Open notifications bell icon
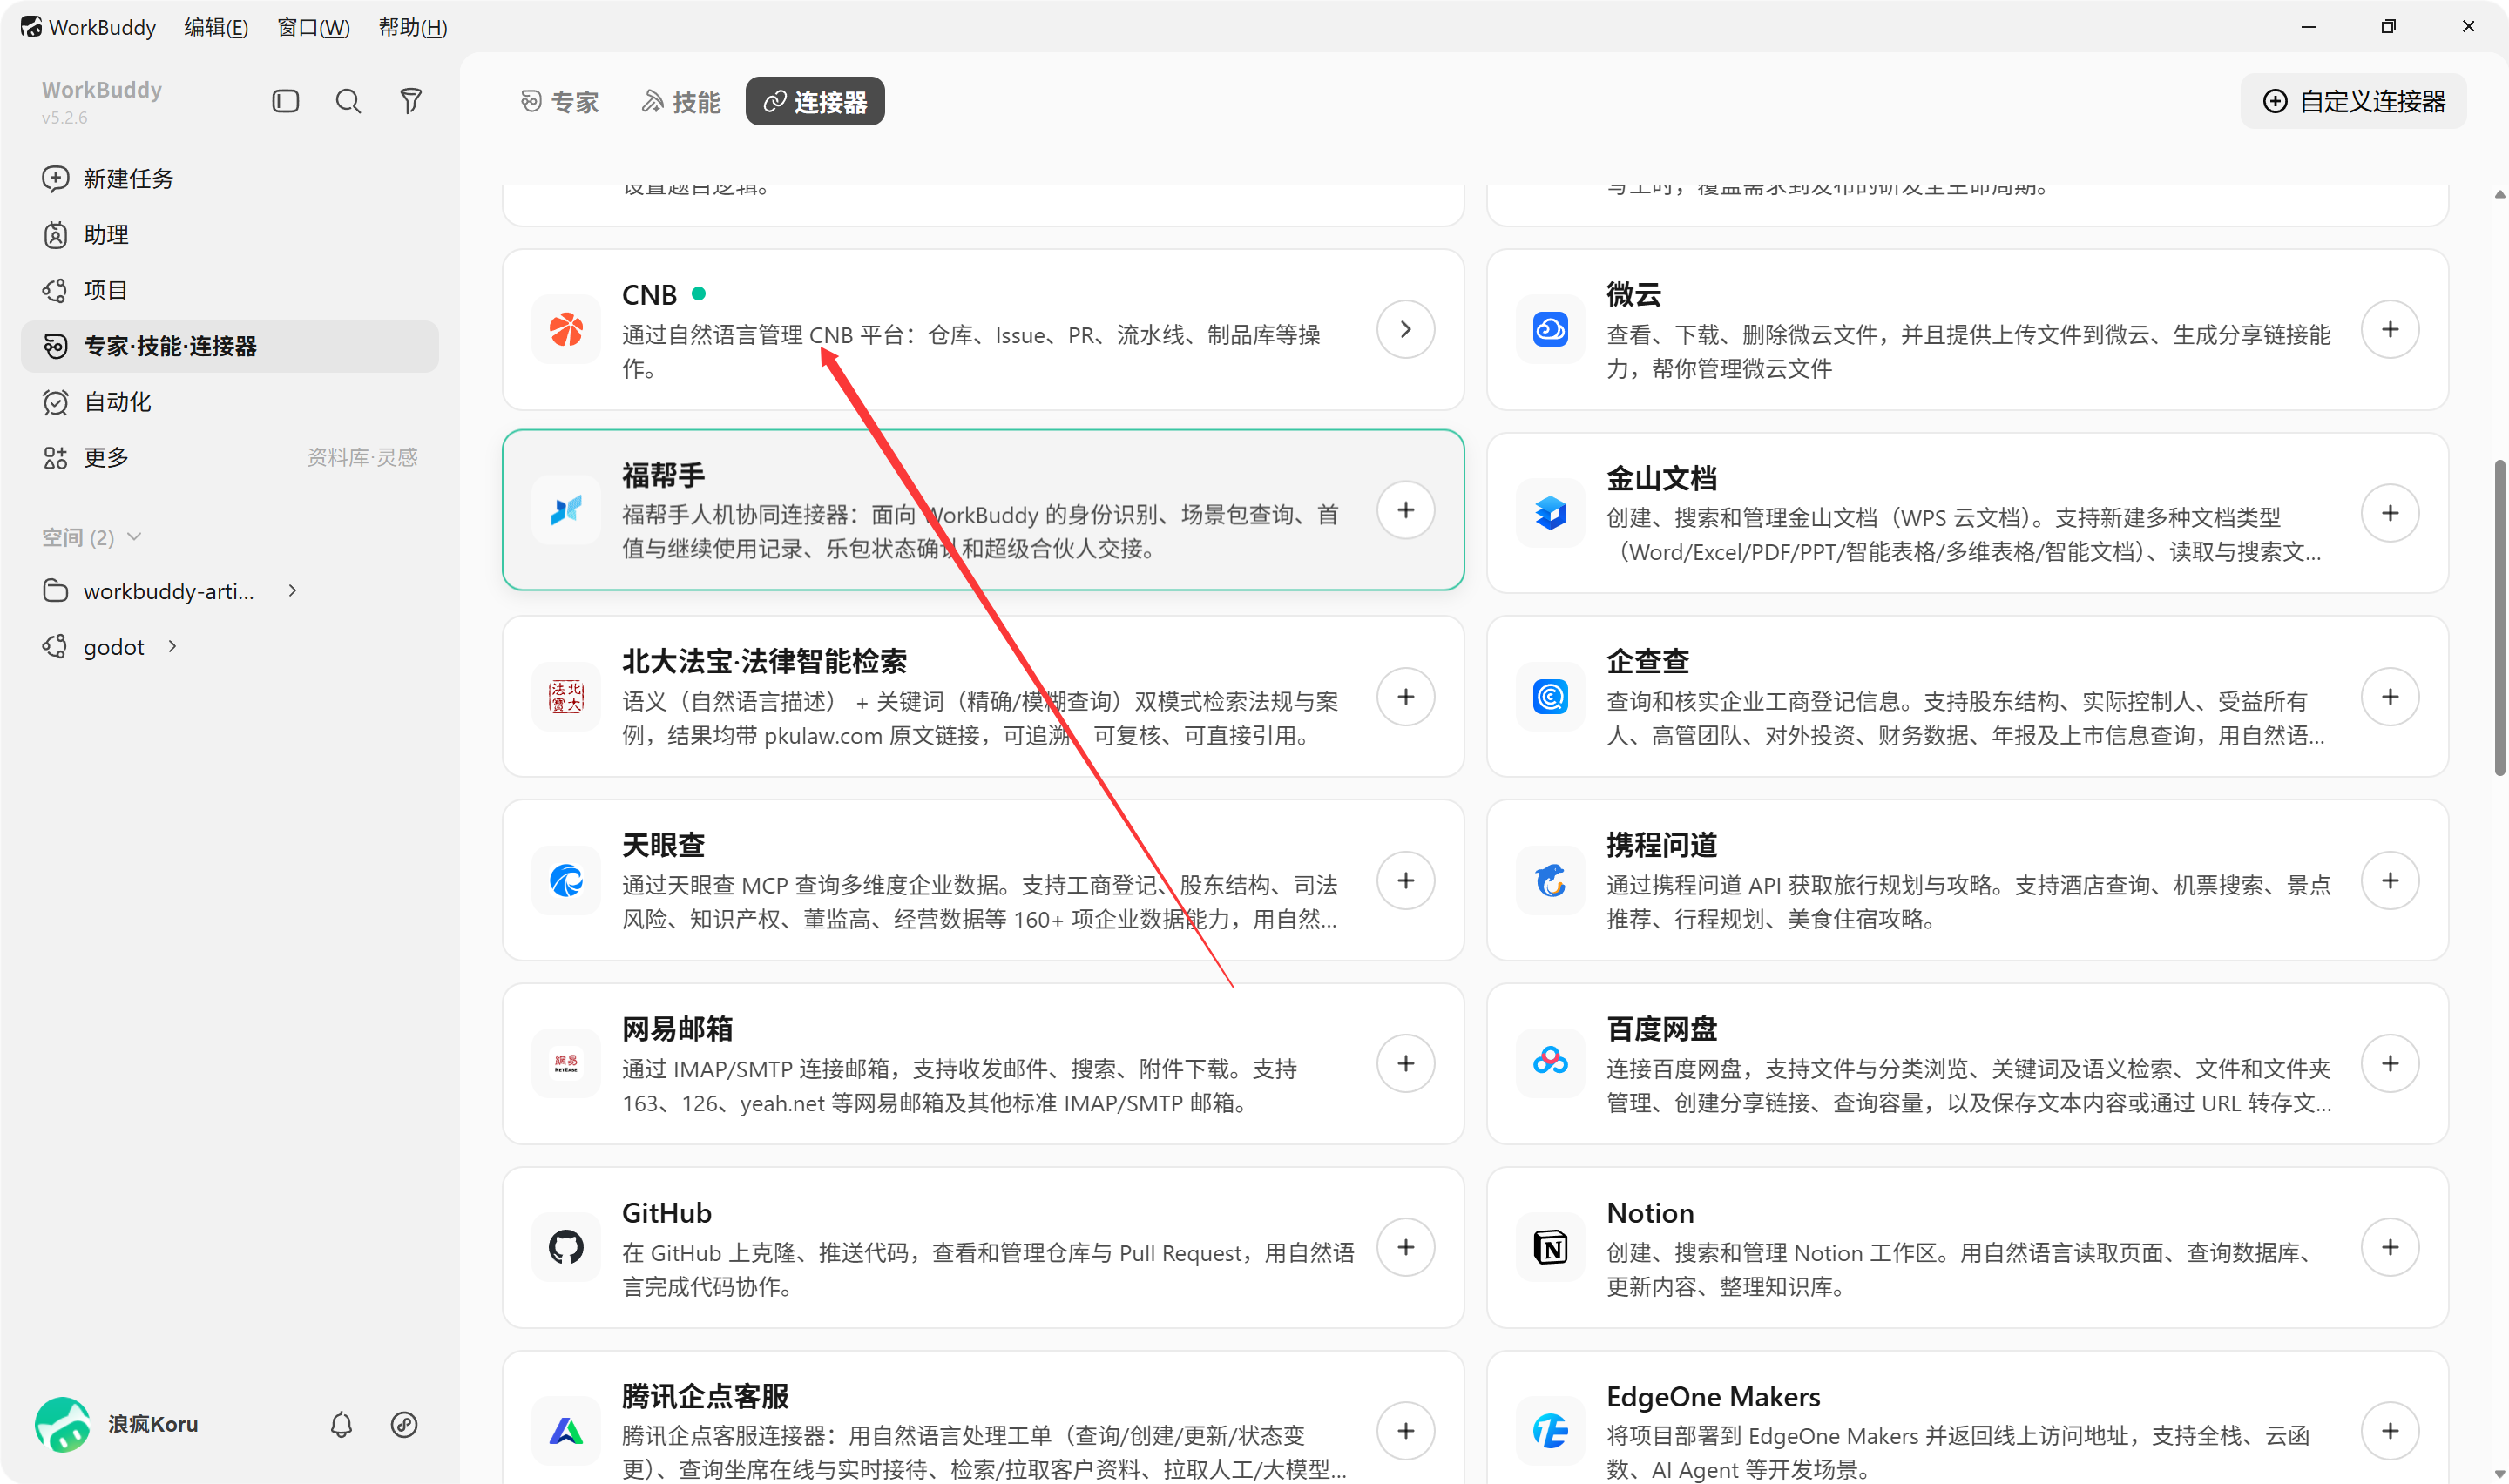Image resolution: width=2509 pixels, height=1484 pixels. coord(341,1424)
